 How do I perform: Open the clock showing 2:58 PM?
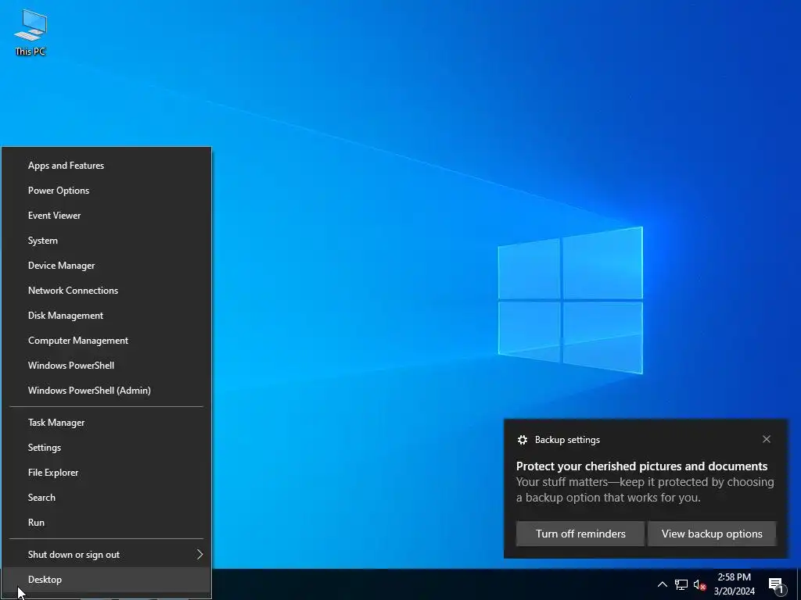734,584
